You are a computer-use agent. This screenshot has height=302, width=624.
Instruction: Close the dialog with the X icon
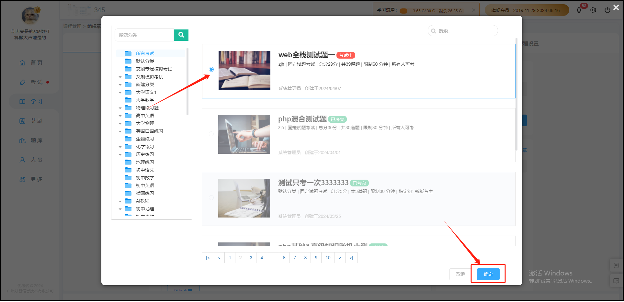pyautogui.click(x=616, y=7)
